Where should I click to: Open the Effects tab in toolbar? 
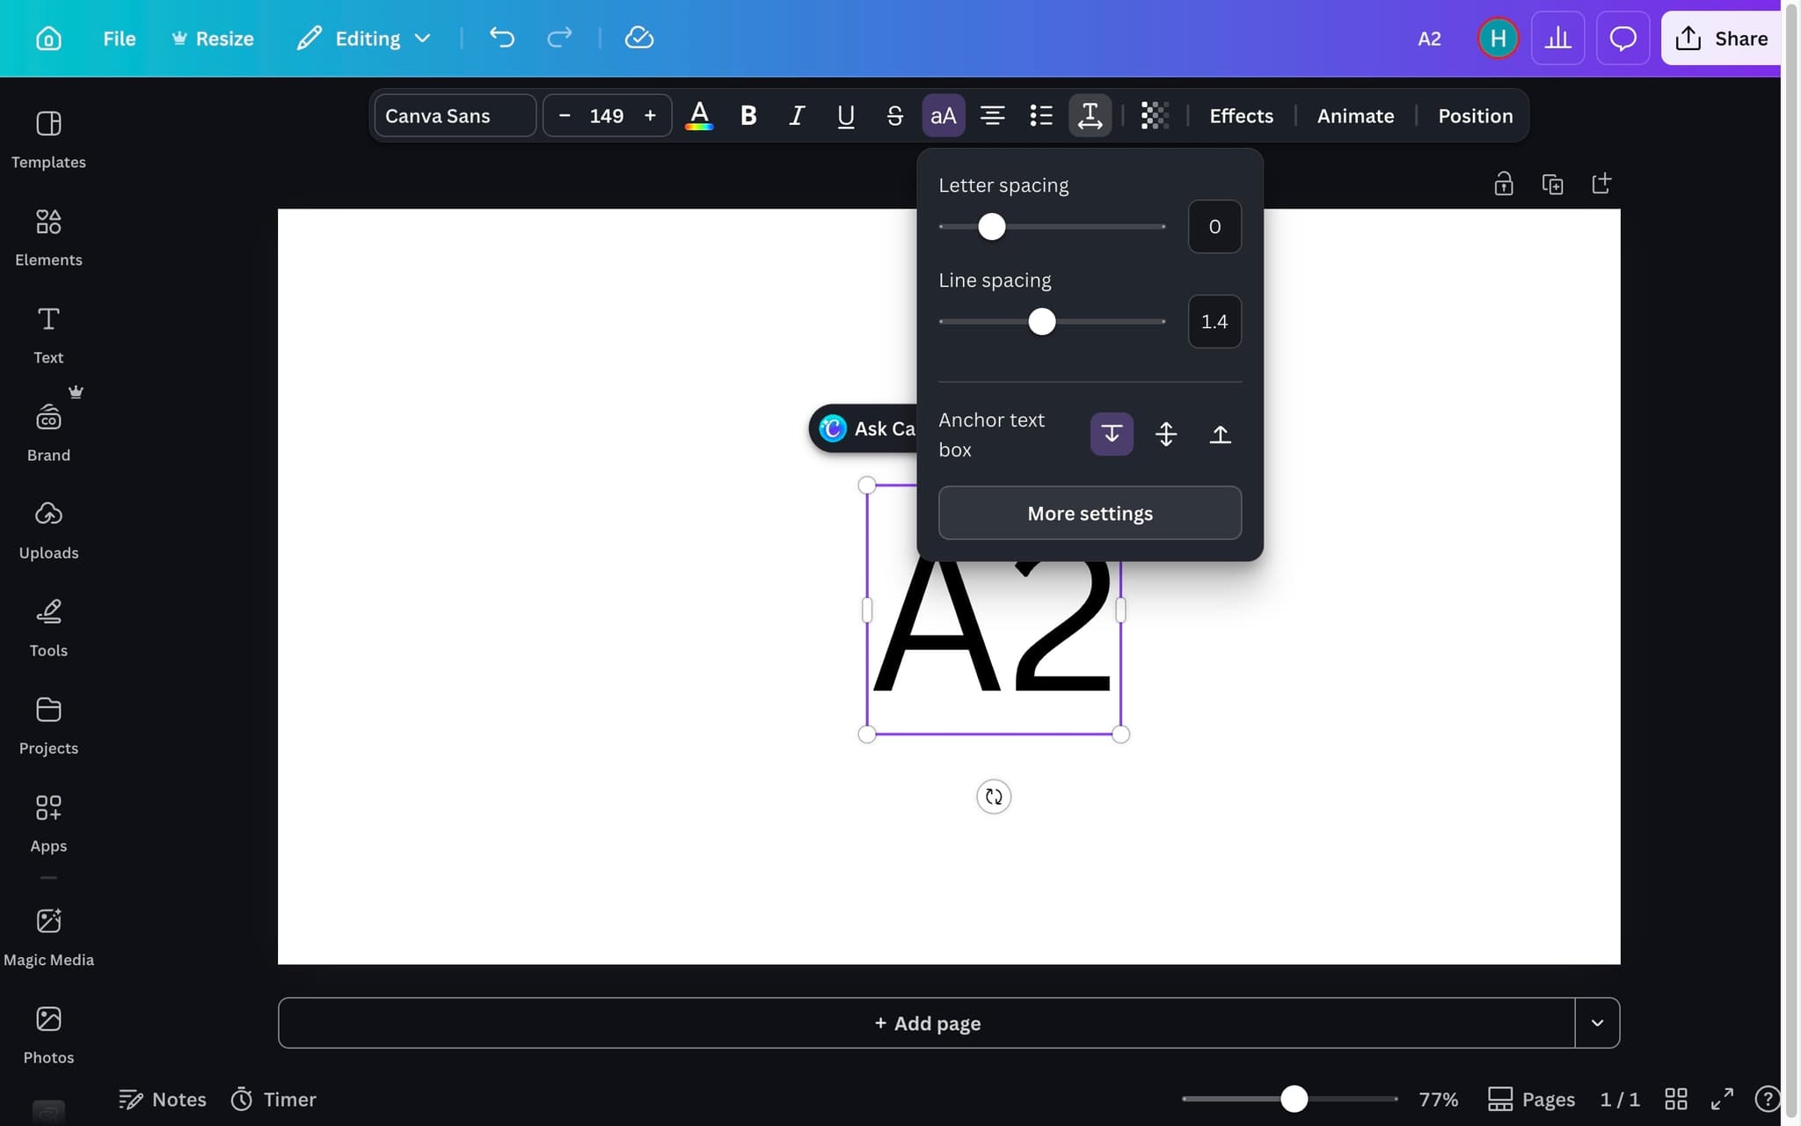pos(1241,115)
